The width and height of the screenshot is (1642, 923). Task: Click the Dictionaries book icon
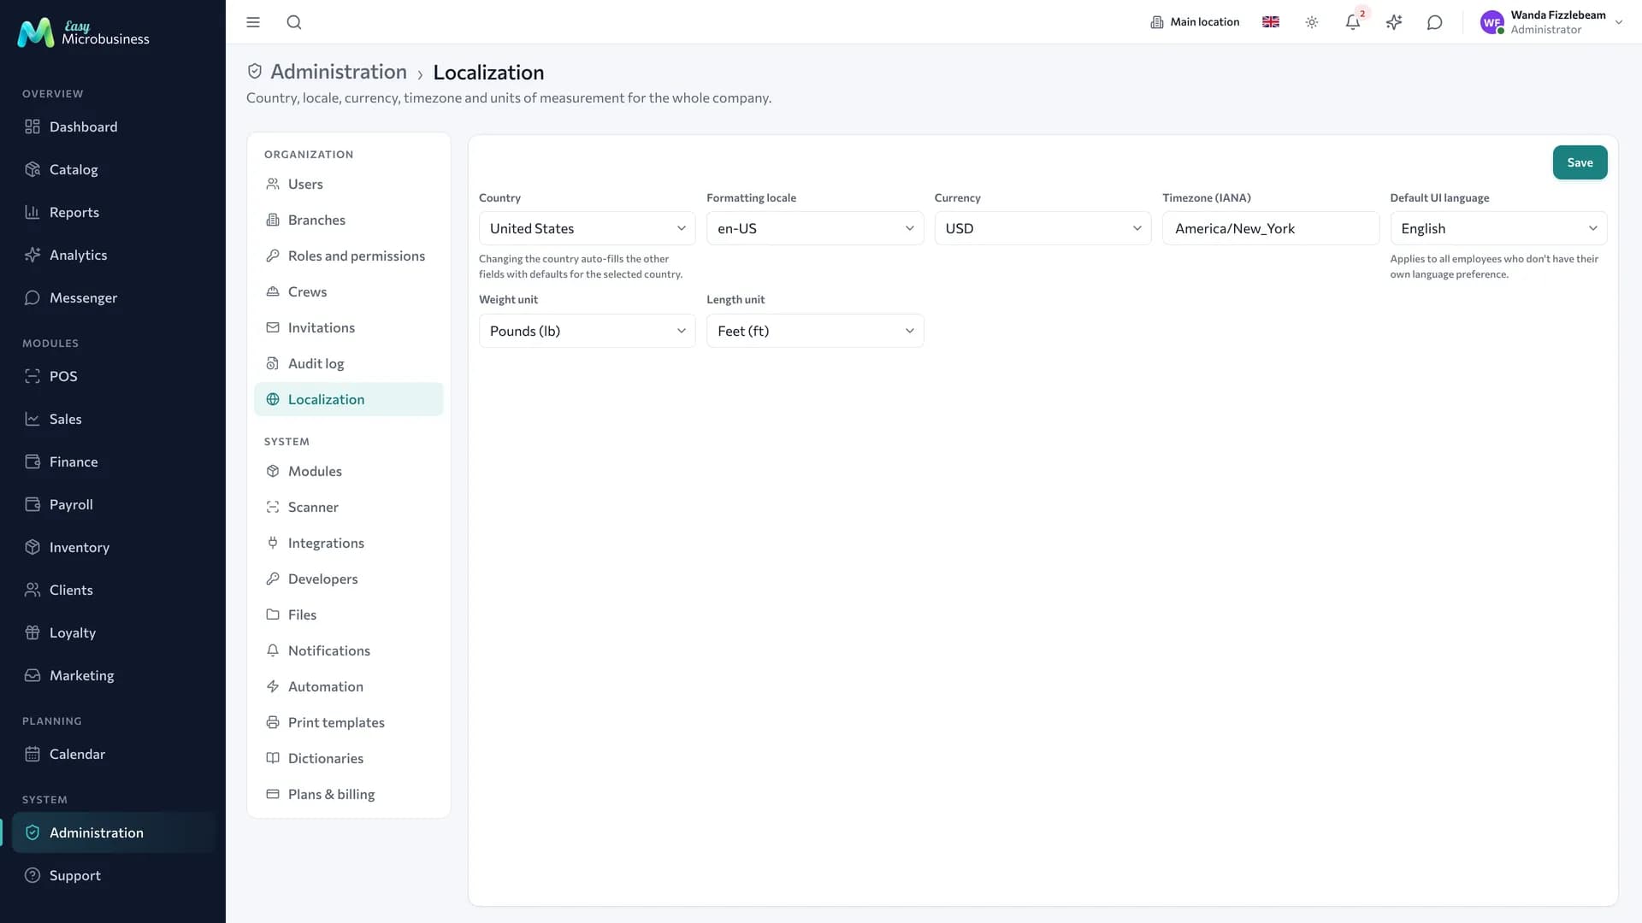pyautogui.click(x=273, y=758)
